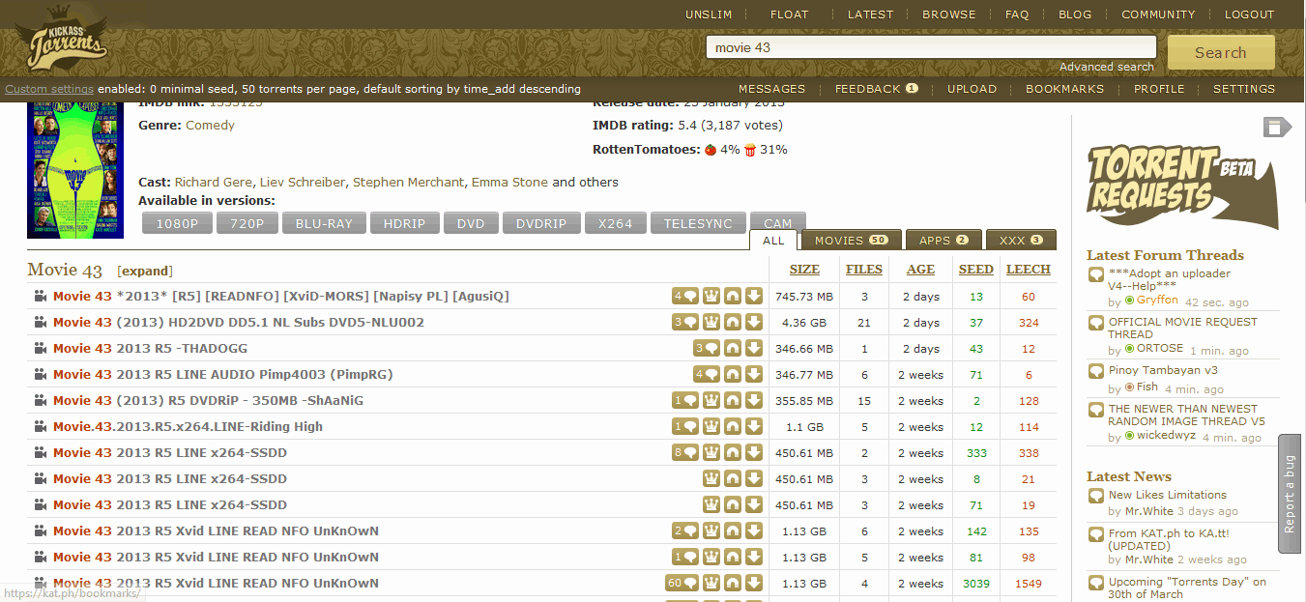Click the search field containing 'movie 43'
1306x602 pixels.
coord(931,47)
